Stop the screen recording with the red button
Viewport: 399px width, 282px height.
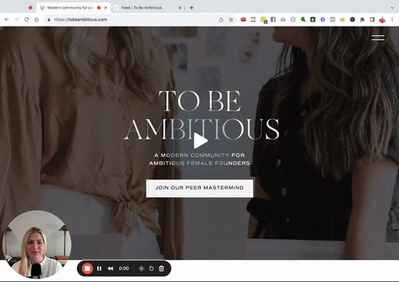point(87,269)
